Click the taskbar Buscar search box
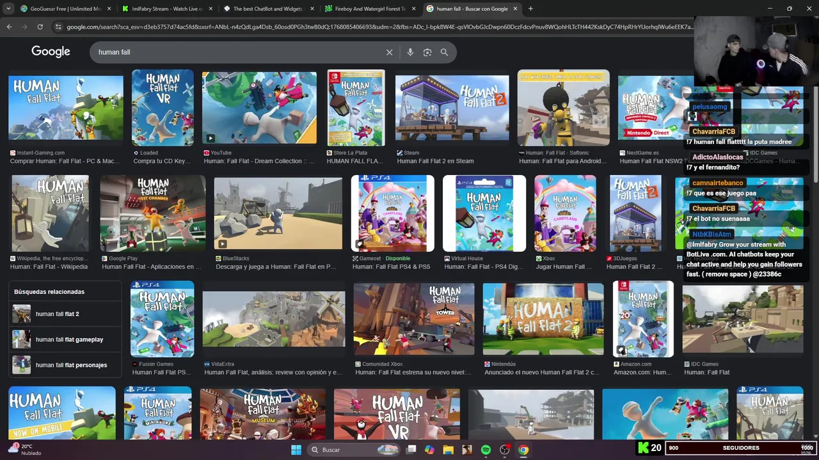This screenshot has width=819, height=460. [x=353, y=450]
